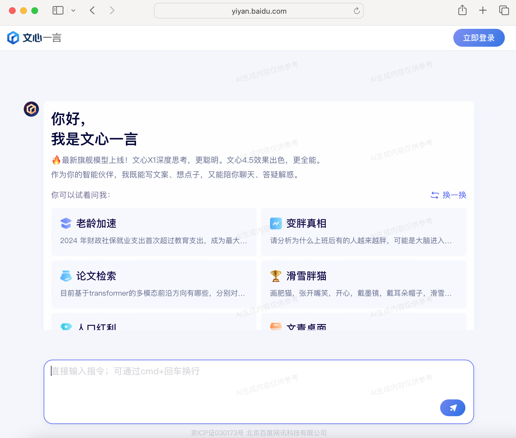Open the 老龄加速 suggestion card

coord(154,232)
